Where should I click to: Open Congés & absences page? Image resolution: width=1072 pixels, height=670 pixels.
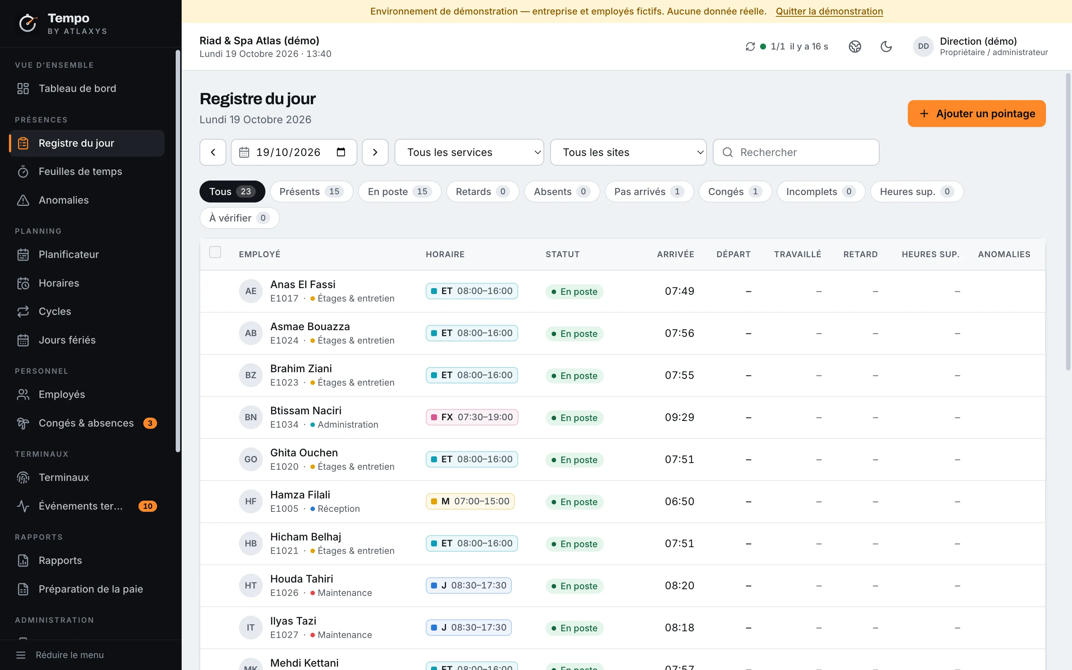tap(87, 423)
